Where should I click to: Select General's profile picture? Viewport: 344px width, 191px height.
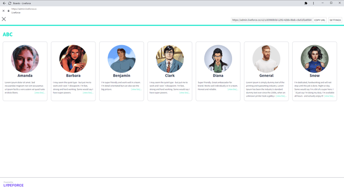pos(266,59)
